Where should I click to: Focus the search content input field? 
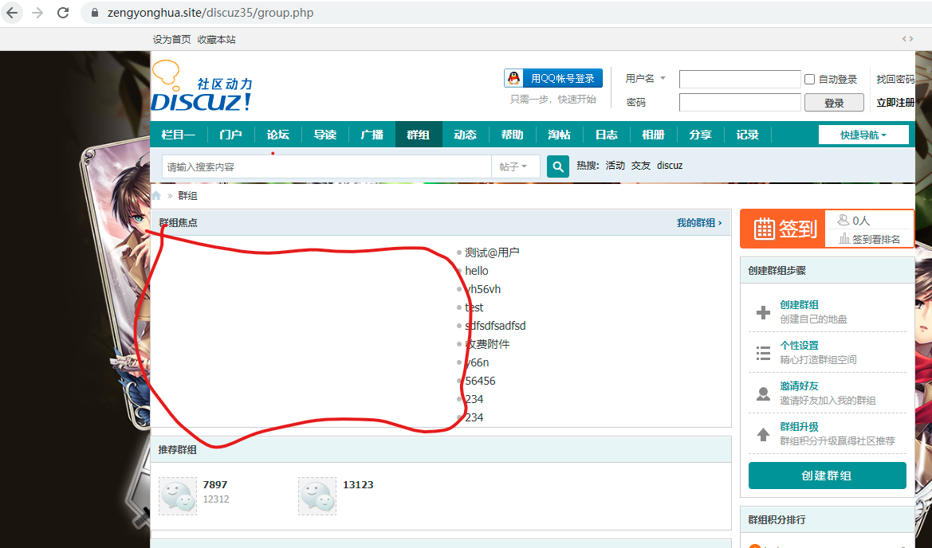click(x=326, y=166)
